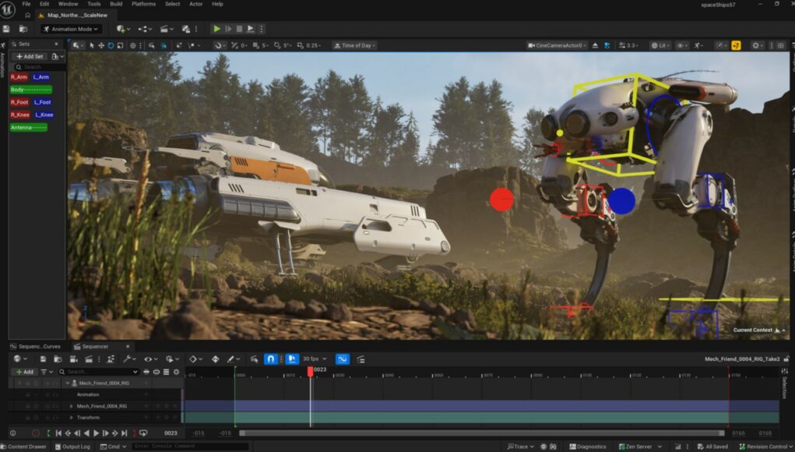
Task: Open the Build menu
Action: pos(116,4)
